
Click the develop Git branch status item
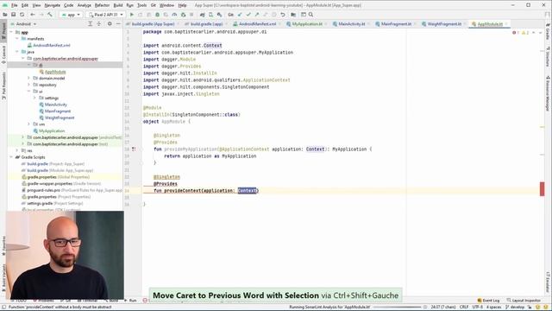[515, 307]
